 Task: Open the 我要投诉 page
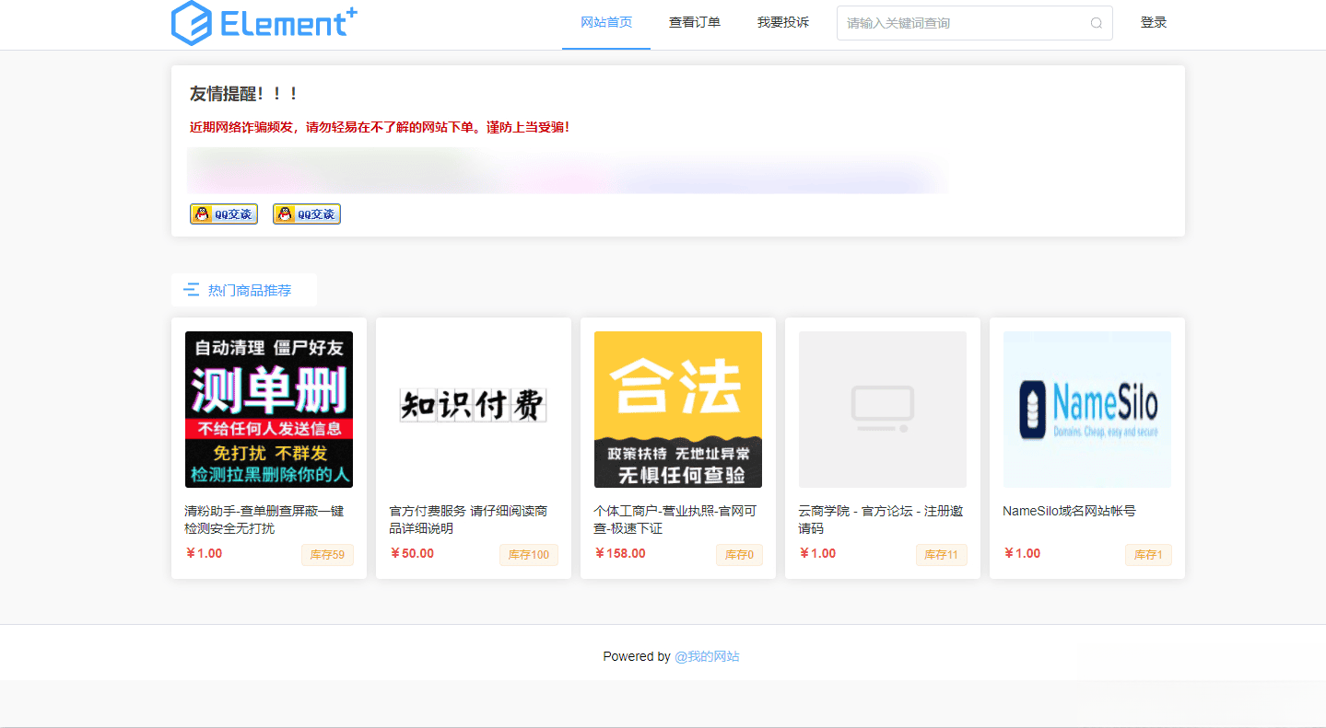click(783, 22)
